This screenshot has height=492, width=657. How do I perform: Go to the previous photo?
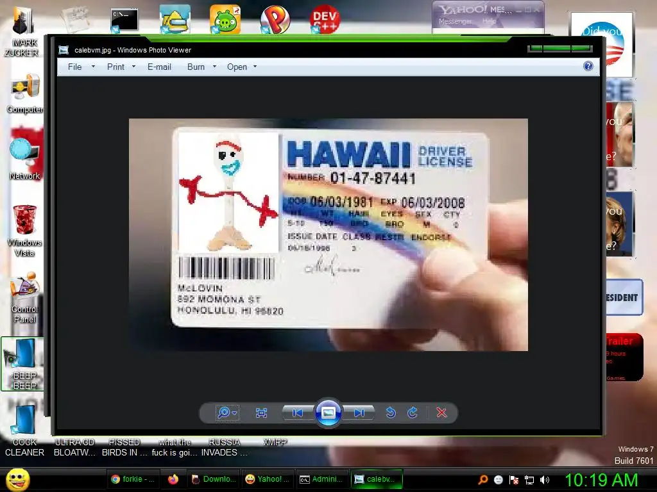[x=298, y=413]
